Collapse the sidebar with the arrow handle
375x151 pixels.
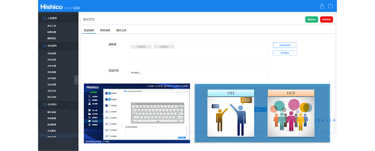[x=76, y=80]
